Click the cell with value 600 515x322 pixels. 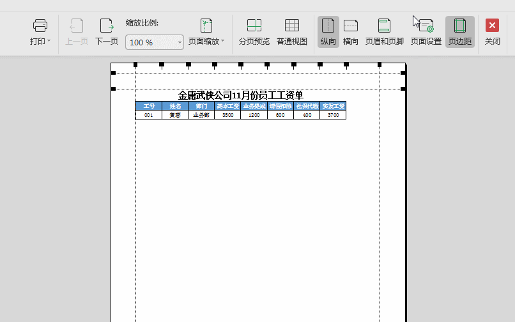coord(281,114)
